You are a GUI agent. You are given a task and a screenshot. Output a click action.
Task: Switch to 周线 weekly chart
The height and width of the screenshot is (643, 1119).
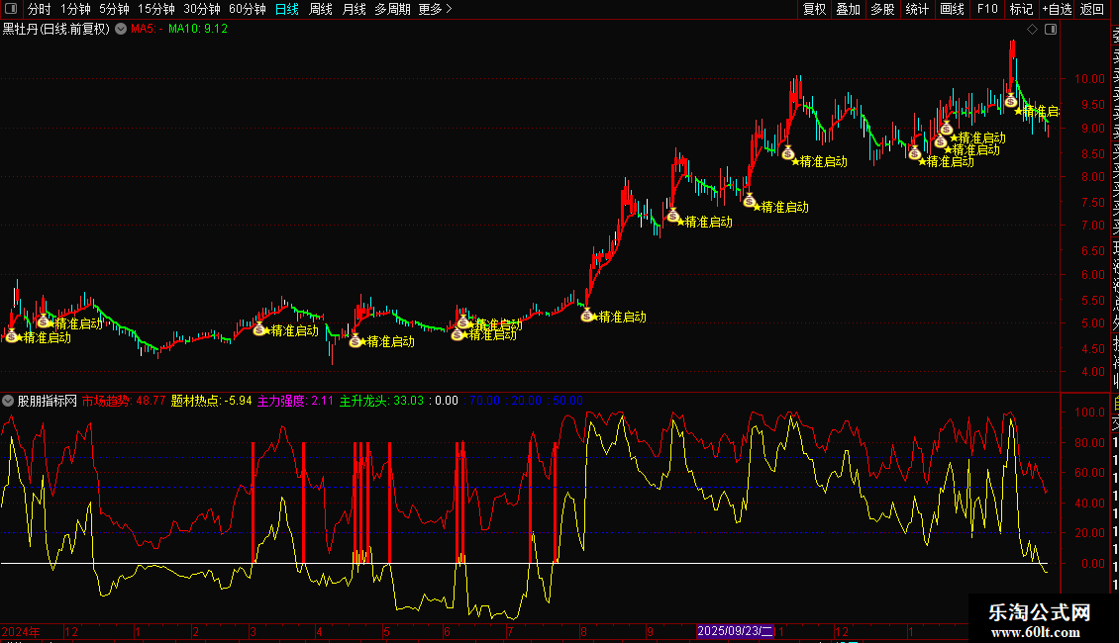(x=321, y=9)
